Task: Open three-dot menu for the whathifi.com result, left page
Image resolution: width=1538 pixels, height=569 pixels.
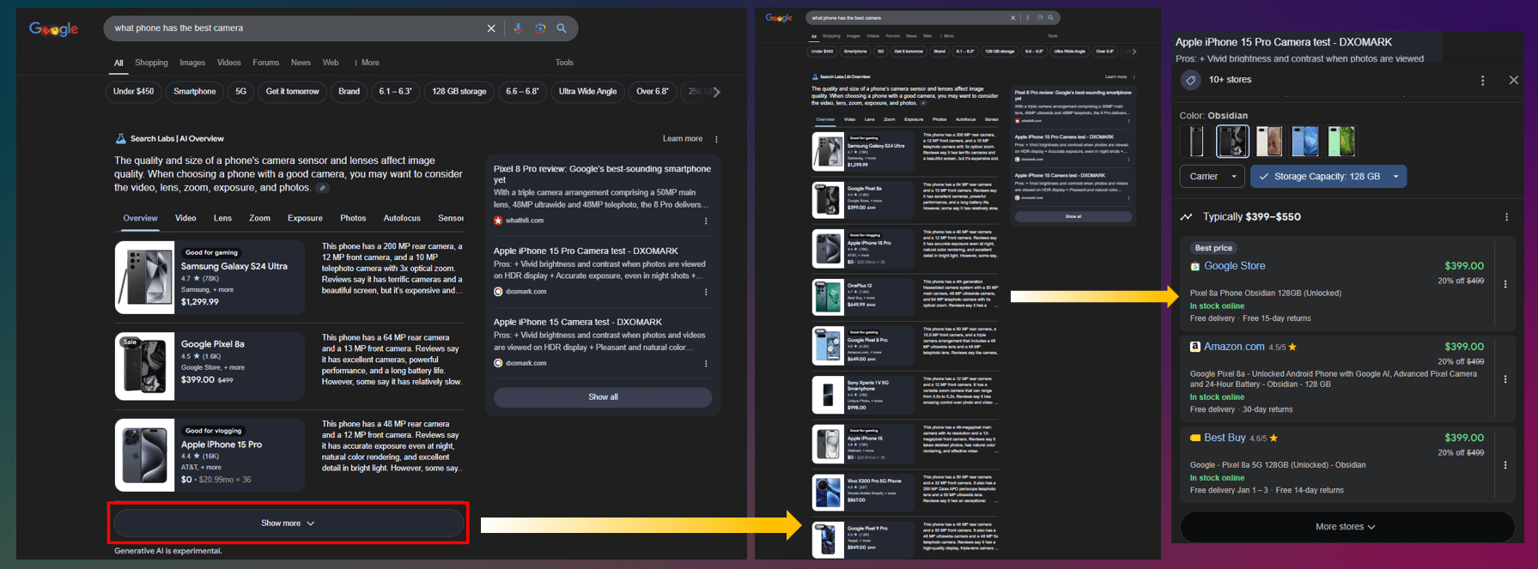Action: [706, 221]
